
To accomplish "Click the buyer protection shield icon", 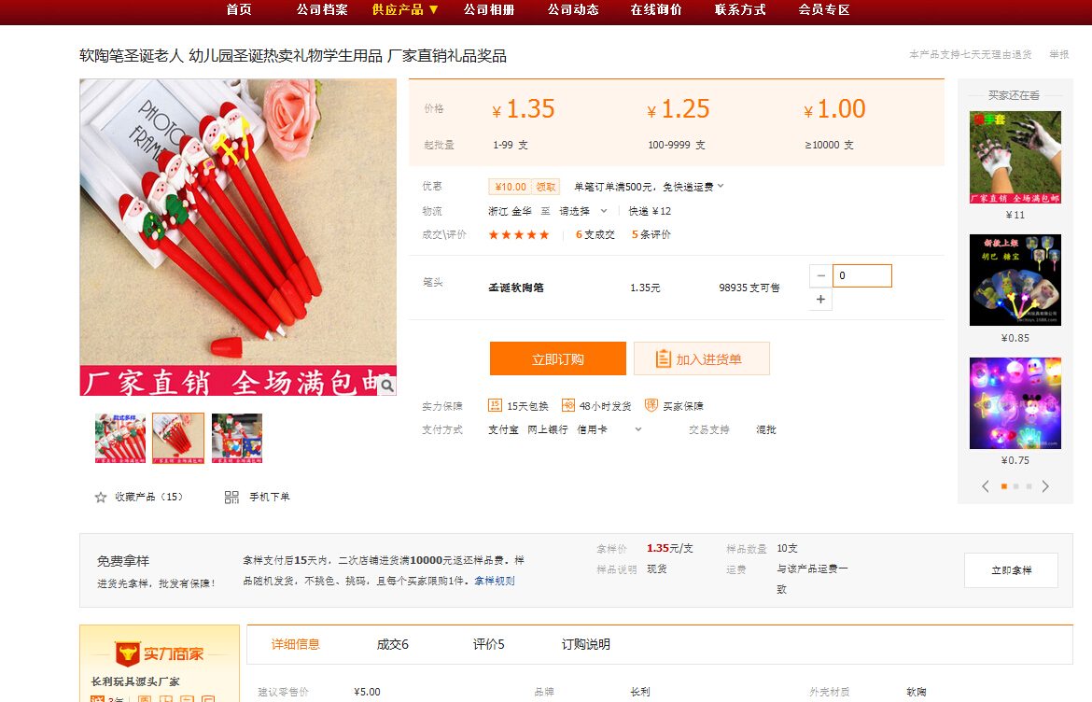I will click(x=651, y=405).
